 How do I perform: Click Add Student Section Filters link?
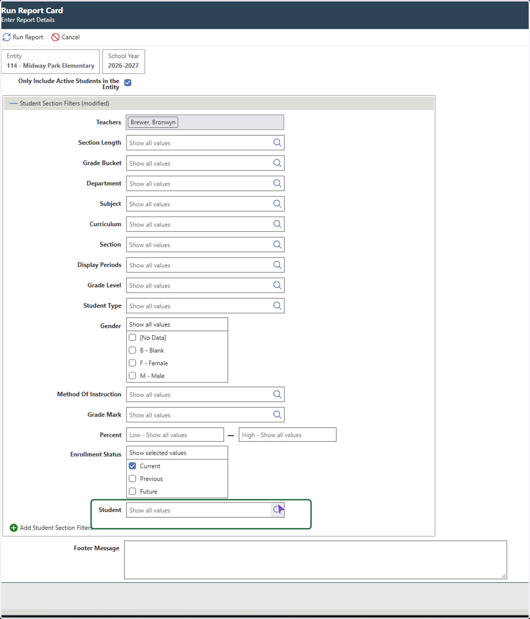pyautogui.click(x=56, y=528)
